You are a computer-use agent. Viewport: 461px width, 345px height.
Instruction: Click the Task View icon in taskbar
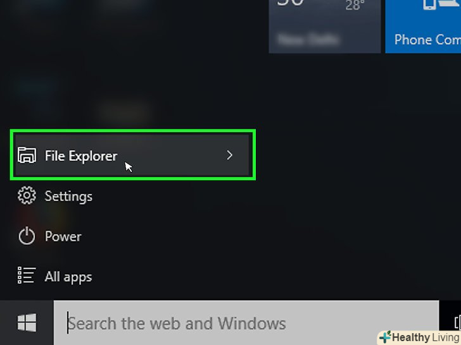457,322
